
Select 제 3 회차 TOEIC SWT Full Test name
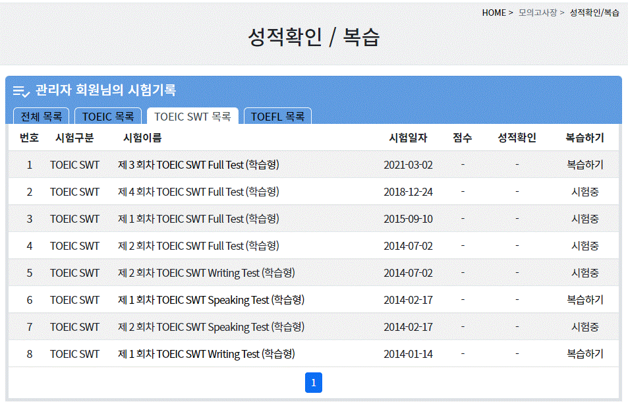pos(198,165)
